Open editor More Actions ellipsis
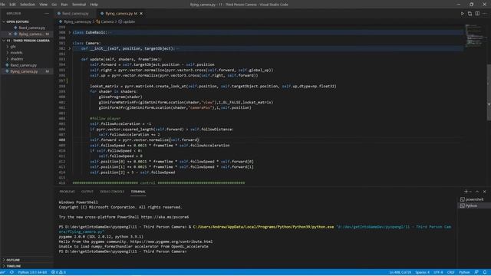Viewport: 491px width, 276px height. pos(484,14)
